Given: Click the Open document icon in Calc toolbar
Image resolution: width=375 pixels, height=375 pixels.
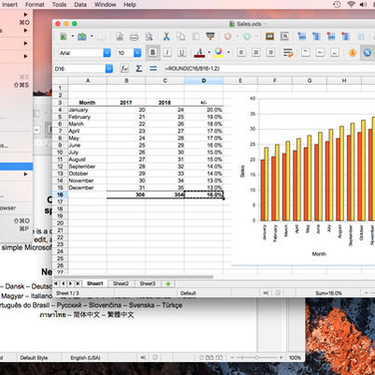Looking at the screenshot, I should point(82,37).
